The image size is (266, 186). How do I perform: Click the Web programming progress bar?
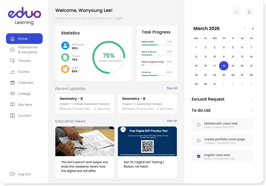coord(157,65)
